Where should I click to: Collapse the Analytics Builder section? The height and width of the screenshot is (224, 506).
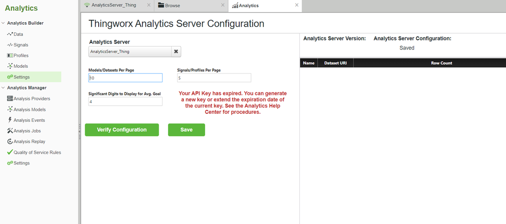pyautogui.click(x=3, y=23)
